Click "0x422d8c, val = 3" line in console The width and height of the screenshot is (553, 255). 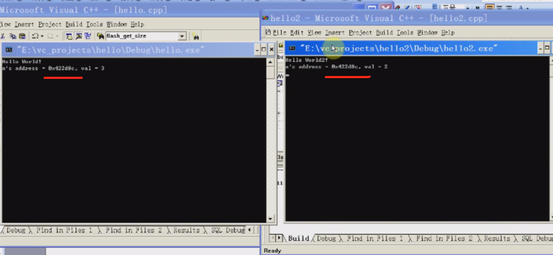coord(76,68)
